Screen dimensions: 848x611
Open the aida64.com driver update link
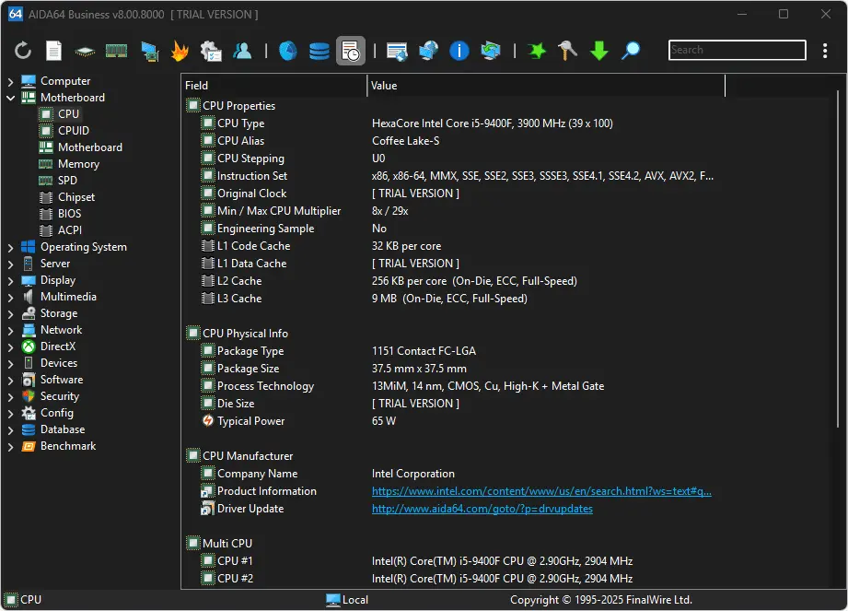click(482, 509)
